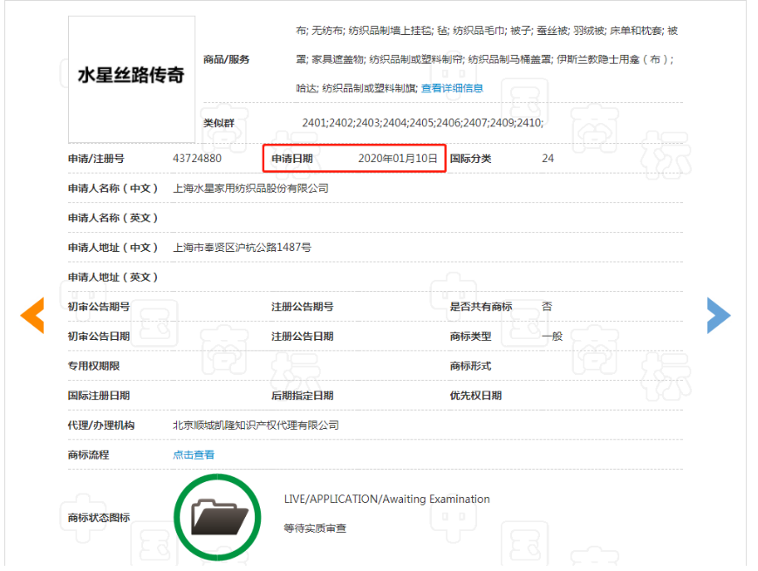
Task: Click the 初审公告期号 label
Action: point(99,307)
